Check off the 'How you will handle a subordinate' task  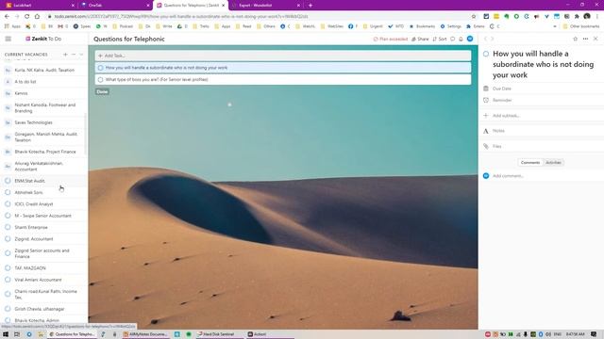[101, 68]
